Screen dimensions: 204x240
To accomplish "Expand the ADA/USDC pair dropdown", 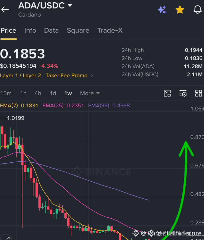I will click(70, 6).
